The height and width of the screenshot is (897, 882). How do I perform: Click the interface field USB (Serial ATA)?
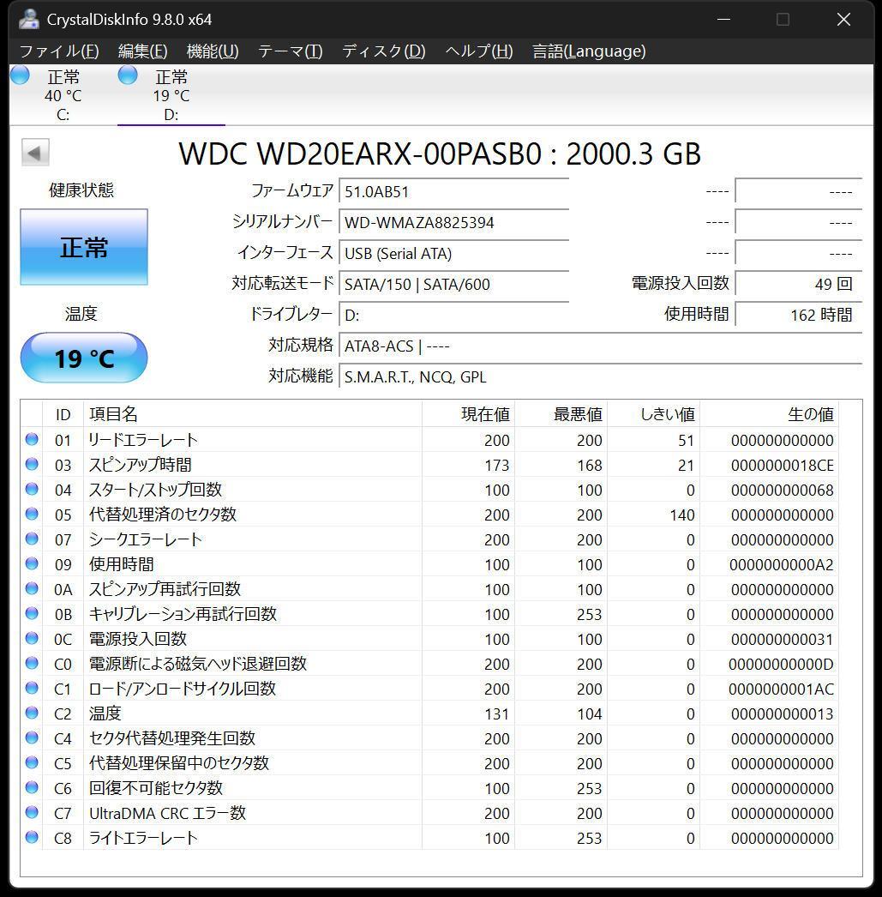pos(454,254)
